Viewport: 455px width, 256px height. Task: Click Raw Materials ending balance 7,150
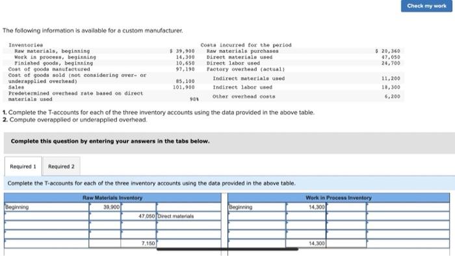tap(138, 243)
